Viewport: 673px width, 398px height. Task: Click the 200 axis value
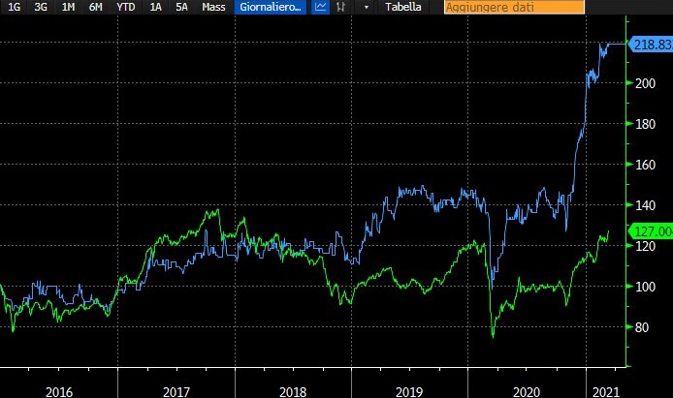pos(645,83)
